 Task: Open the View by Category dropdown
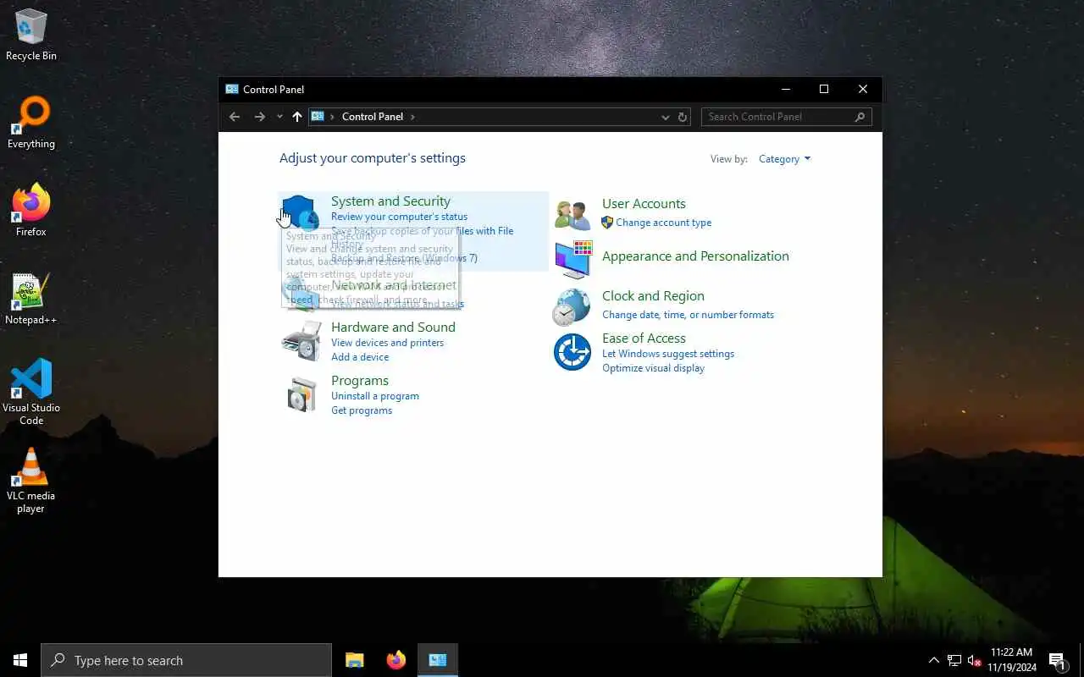(x=784, y=159)
